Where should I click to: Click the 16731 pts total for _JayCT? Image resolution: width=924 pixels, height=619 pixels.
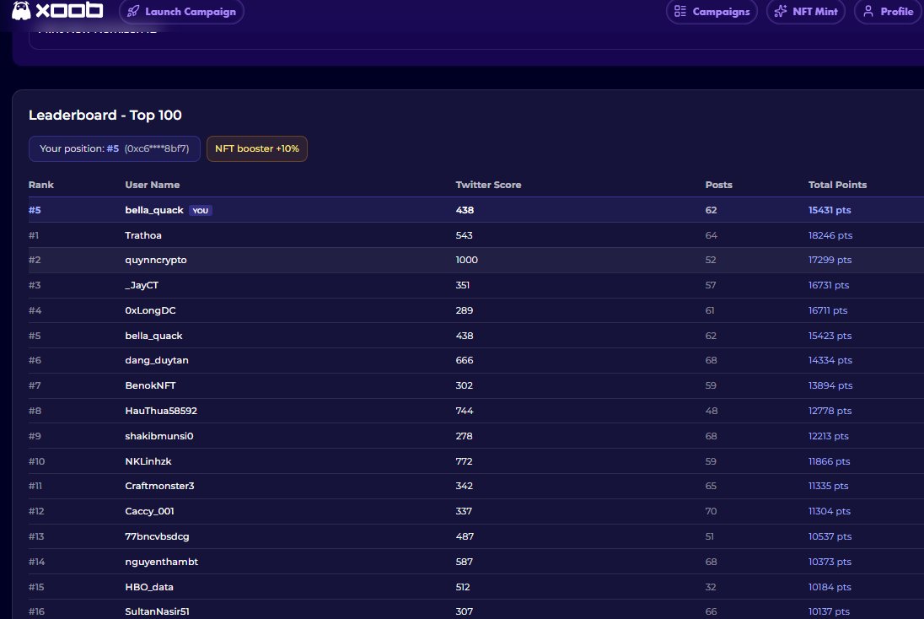point(829,285)
